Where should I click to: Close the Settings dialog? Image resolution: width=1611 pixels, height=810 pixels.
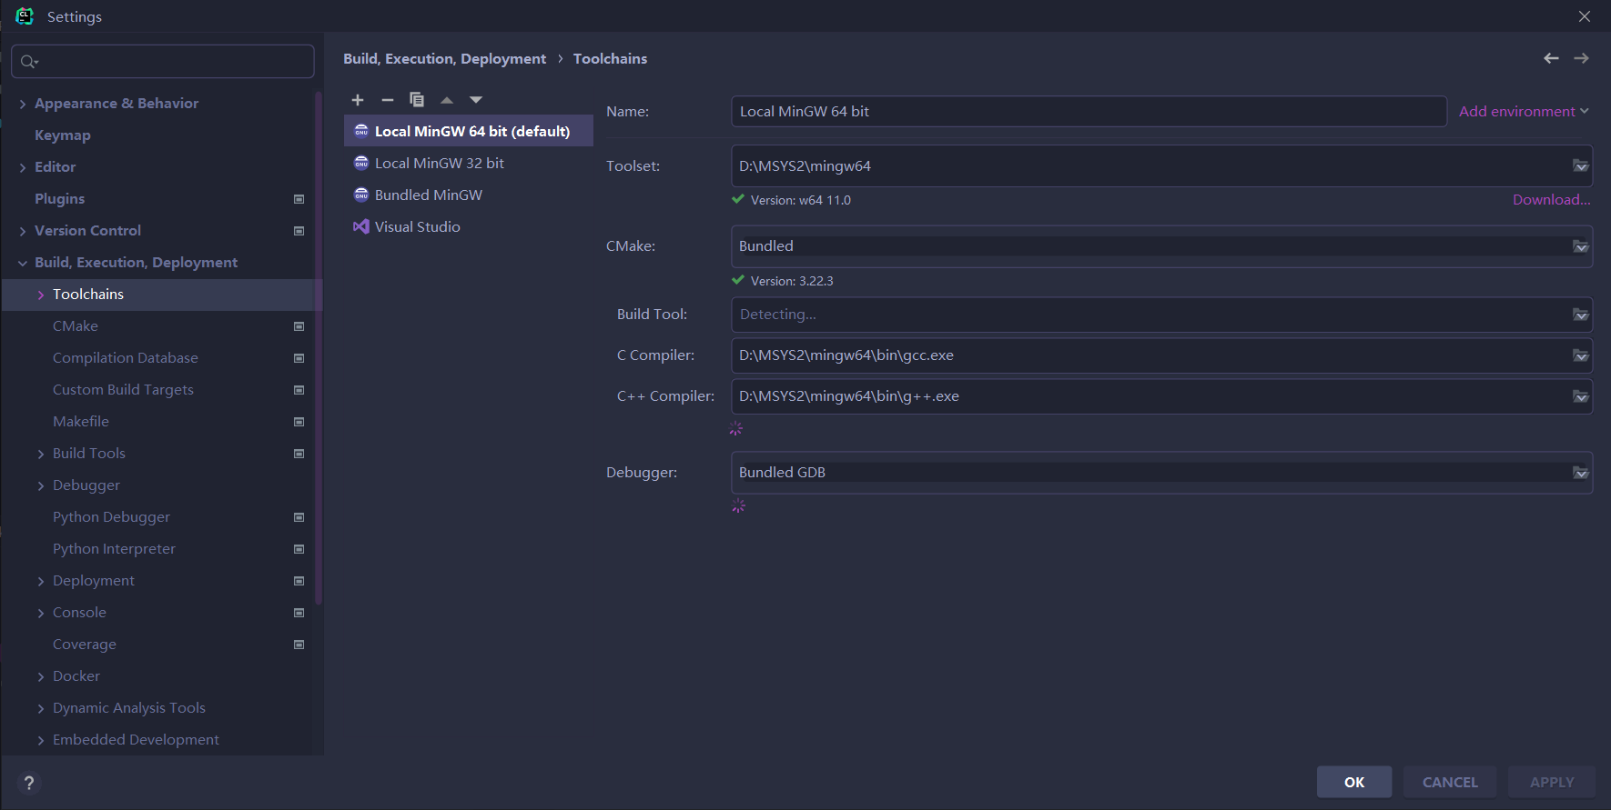1585,16
